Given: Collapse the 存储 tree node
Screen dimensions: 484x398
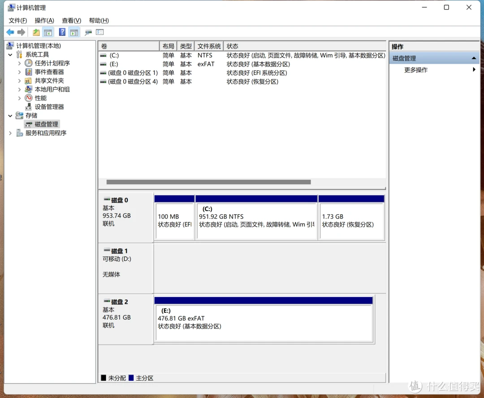Looking at the screenshot, I should 10,116.
